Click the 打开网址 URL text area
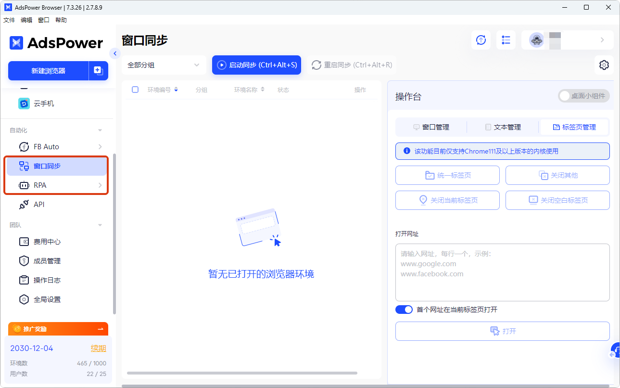 pyautogui.click(x=502, y=272)
